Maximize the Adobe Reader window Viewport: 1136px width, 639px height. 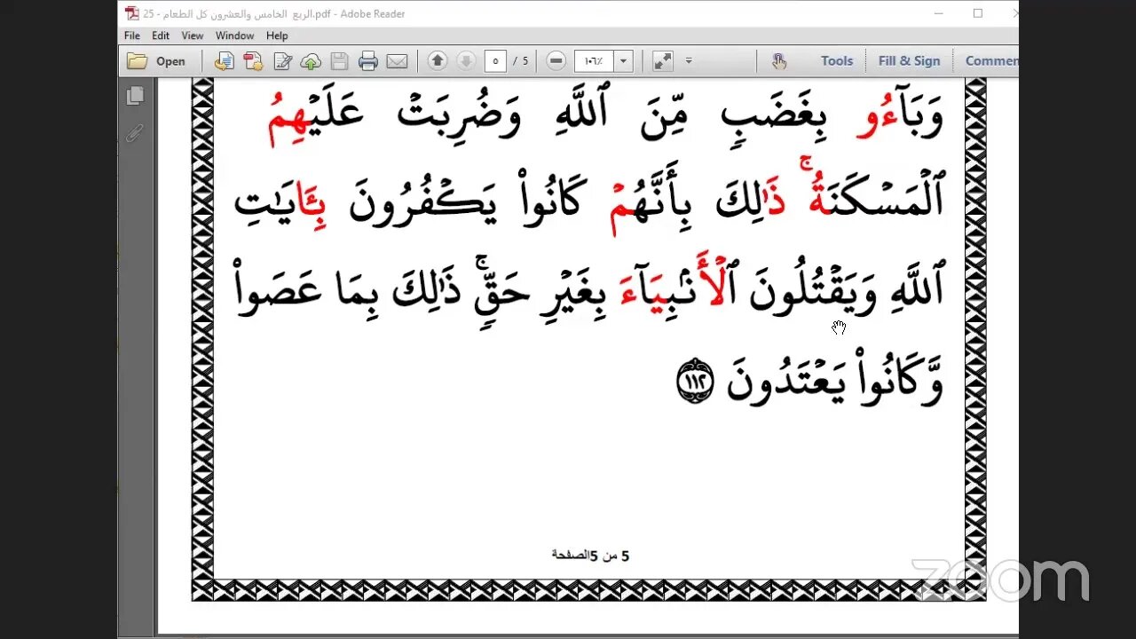coord(978,13)
